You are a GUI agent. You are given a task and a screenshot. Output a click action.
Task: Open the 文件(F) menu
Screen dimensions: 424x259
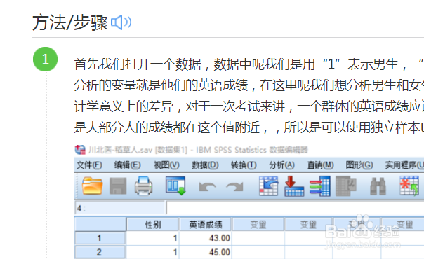tap(89, 165)
